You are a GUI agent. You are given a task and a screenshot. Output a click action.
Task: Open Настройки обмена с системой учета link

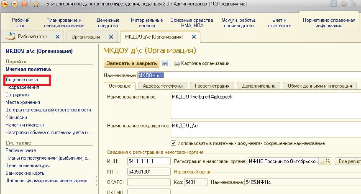click(48, 132)
